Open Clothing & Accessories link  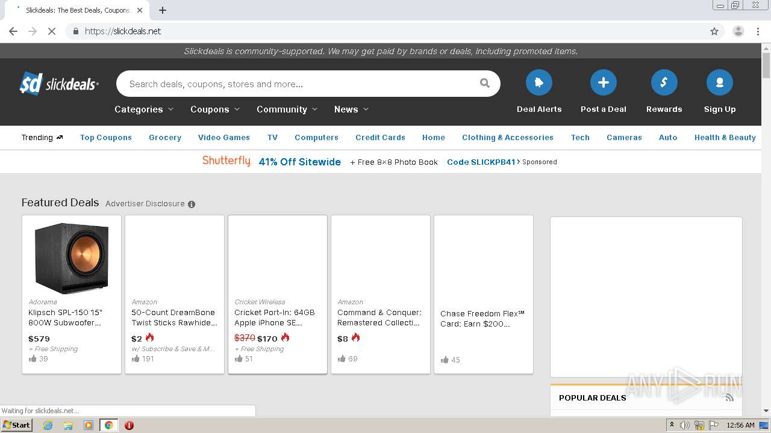[x=508, y=138]
